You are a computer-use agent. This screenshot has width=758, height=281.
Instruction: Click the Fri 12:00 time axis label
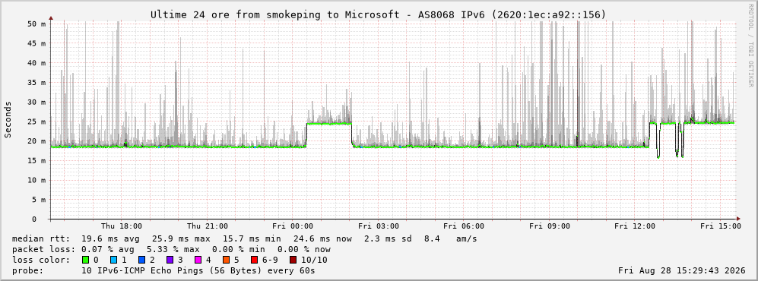[x=635, y=226]
